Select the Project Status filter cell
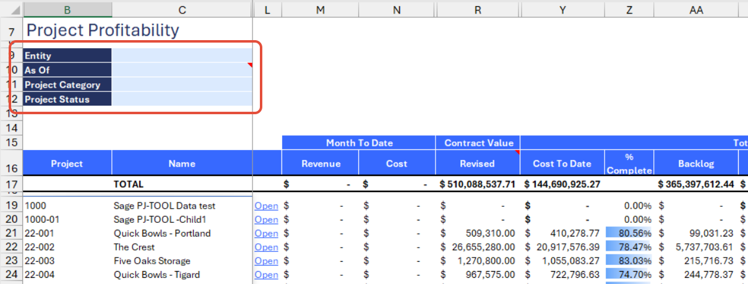The width and height of the screenshot is (748, 284). pos(182,99)
